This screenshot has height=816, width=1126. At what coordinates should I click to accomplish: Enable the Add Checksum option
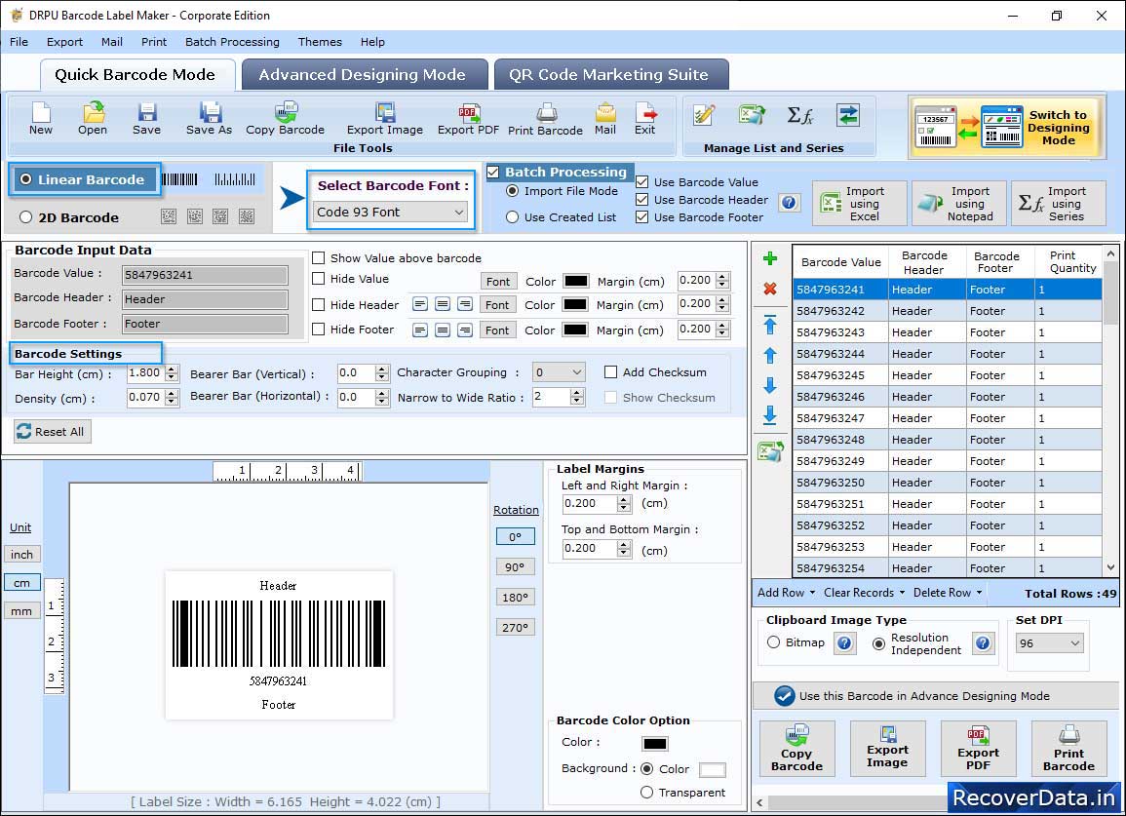point(610,372)
